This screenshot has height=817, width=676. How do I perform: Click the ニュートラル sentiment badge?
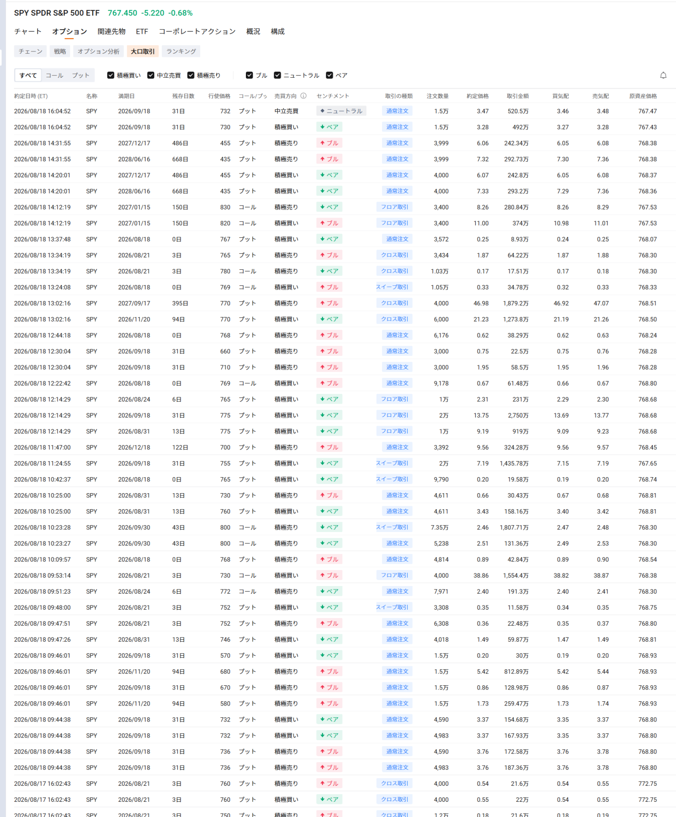point(341,111)
